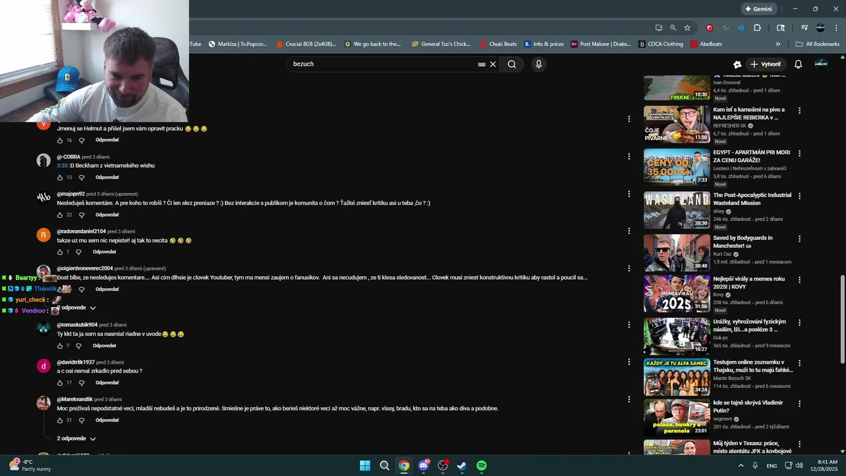
Task: Open the Vytvoriť create menu
Action: 765,64
